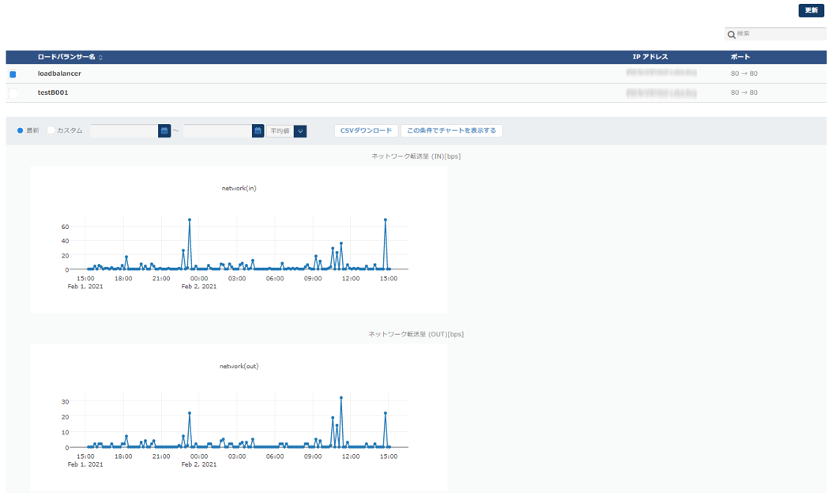The width and height of the screenshot is (828, 496).
Task: Select the 最新 radio button
Action: 21,131
